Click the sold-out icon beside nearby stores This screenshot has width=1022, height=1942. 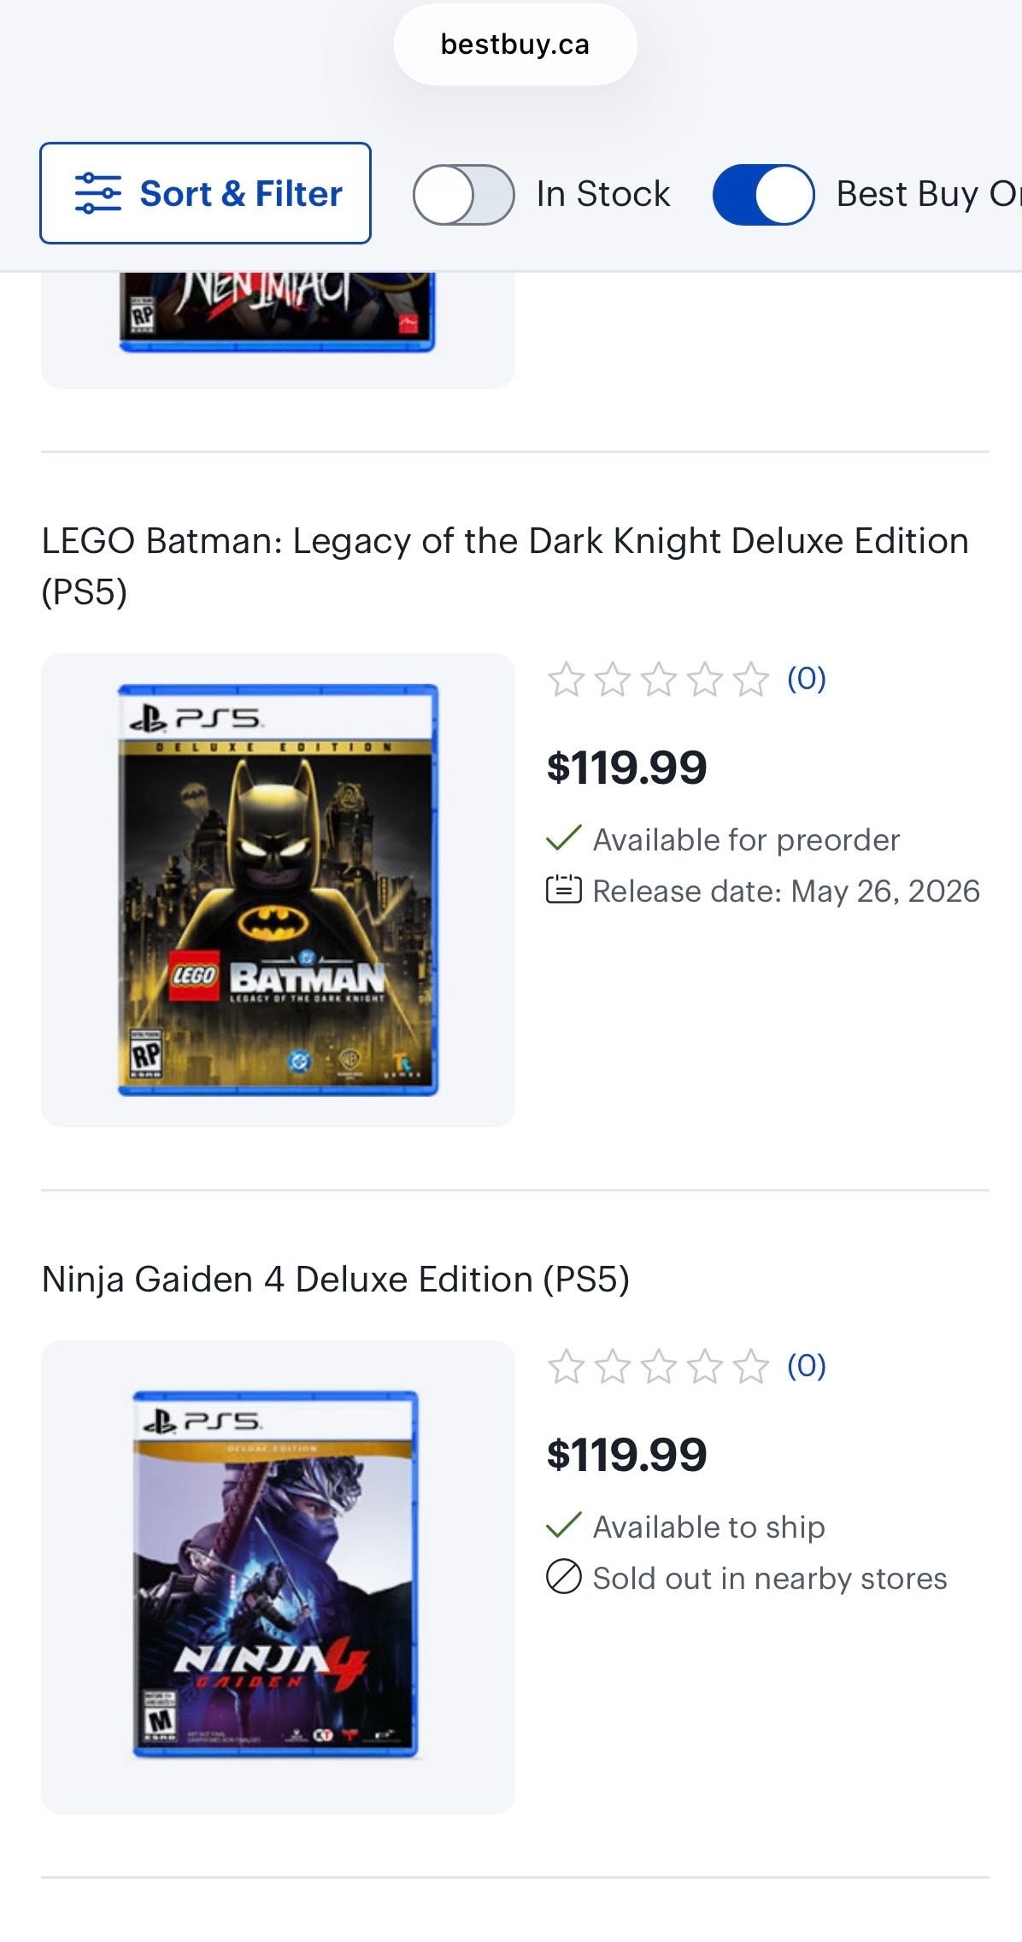point(564,1577)
